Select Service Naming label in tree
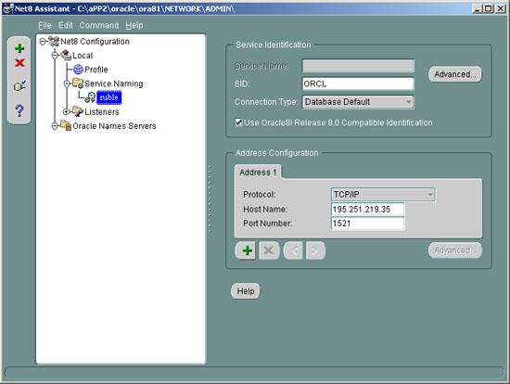The width and height of the screenshot is (510, 384). [x=114, y=83]
